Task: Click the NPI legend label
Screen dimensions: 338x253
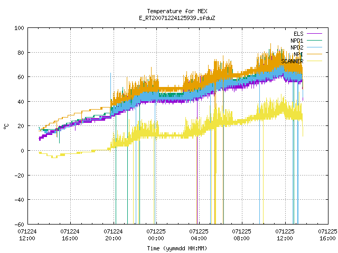Action: [298, 54]
